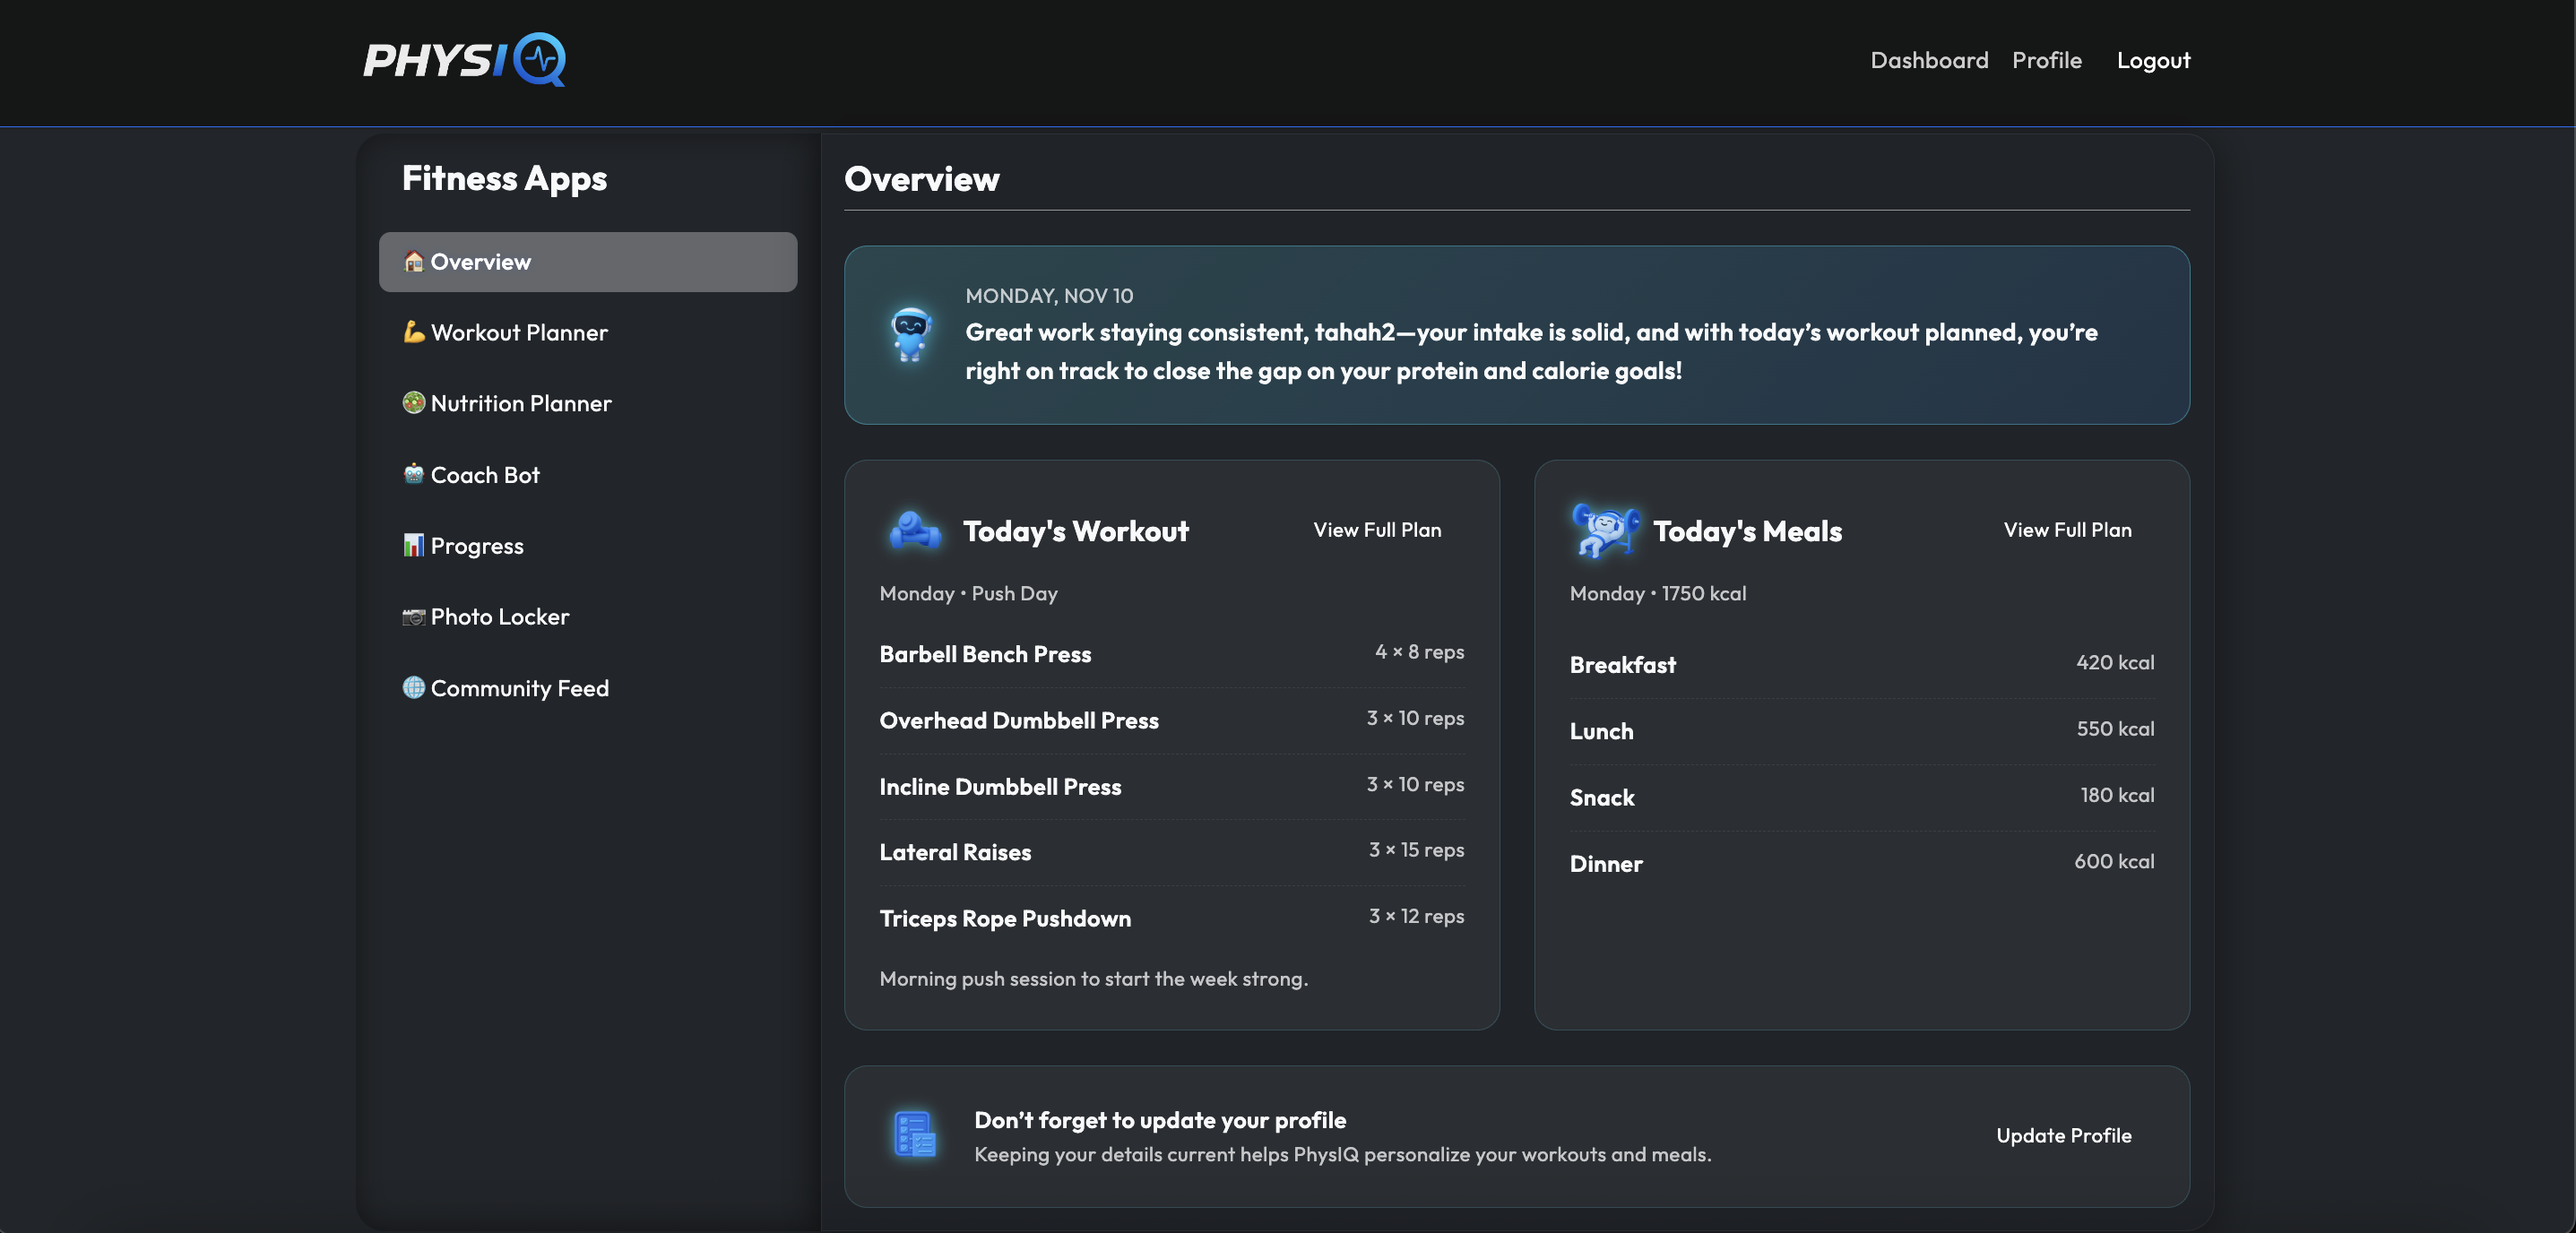Open the Overview section in the sidebar

(x=480, y=261)
